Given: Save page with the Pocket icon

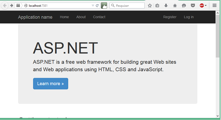Looking at the screenshot, I should pos(193,6).
